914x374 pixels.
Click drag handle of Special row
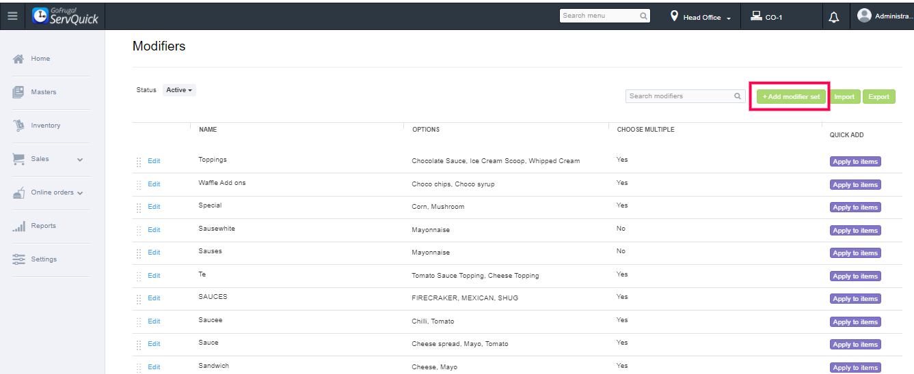pos(139,207)
